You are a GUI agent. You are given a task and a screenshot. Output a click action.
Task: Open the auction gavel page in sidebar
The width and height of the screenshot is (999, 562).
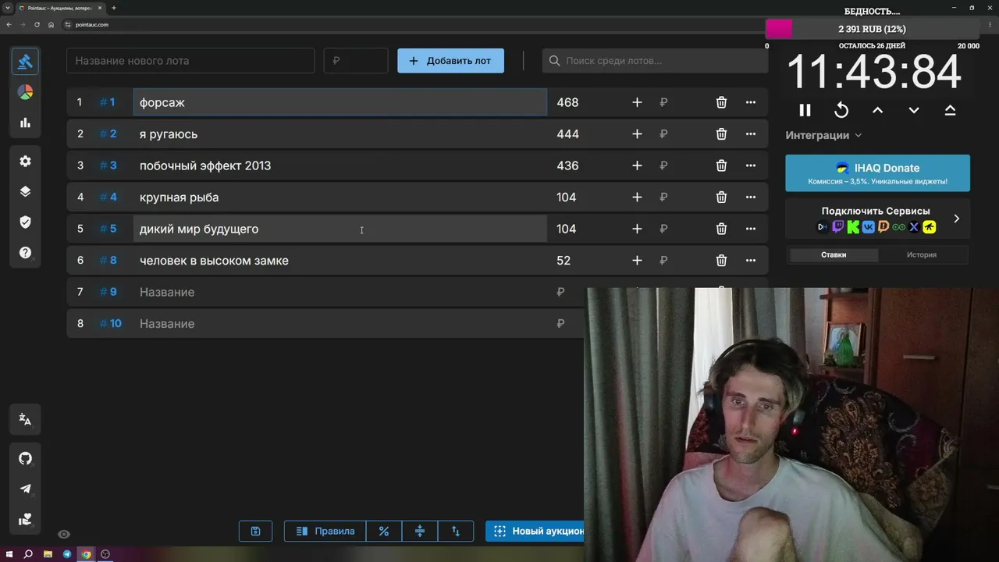[x=25, y=62]
